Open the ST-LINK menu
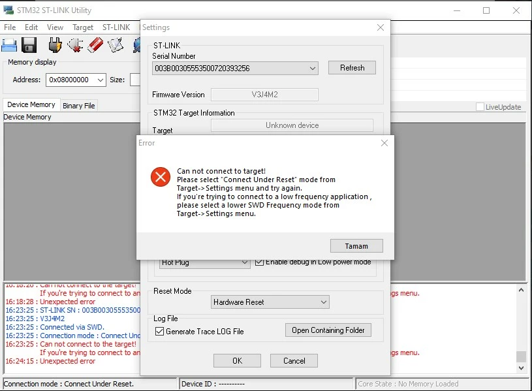 point(116,27)
